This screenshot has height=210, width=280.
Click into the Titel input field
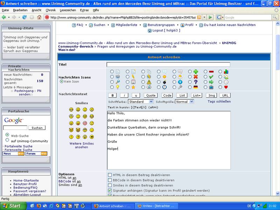tap(168, 64)
